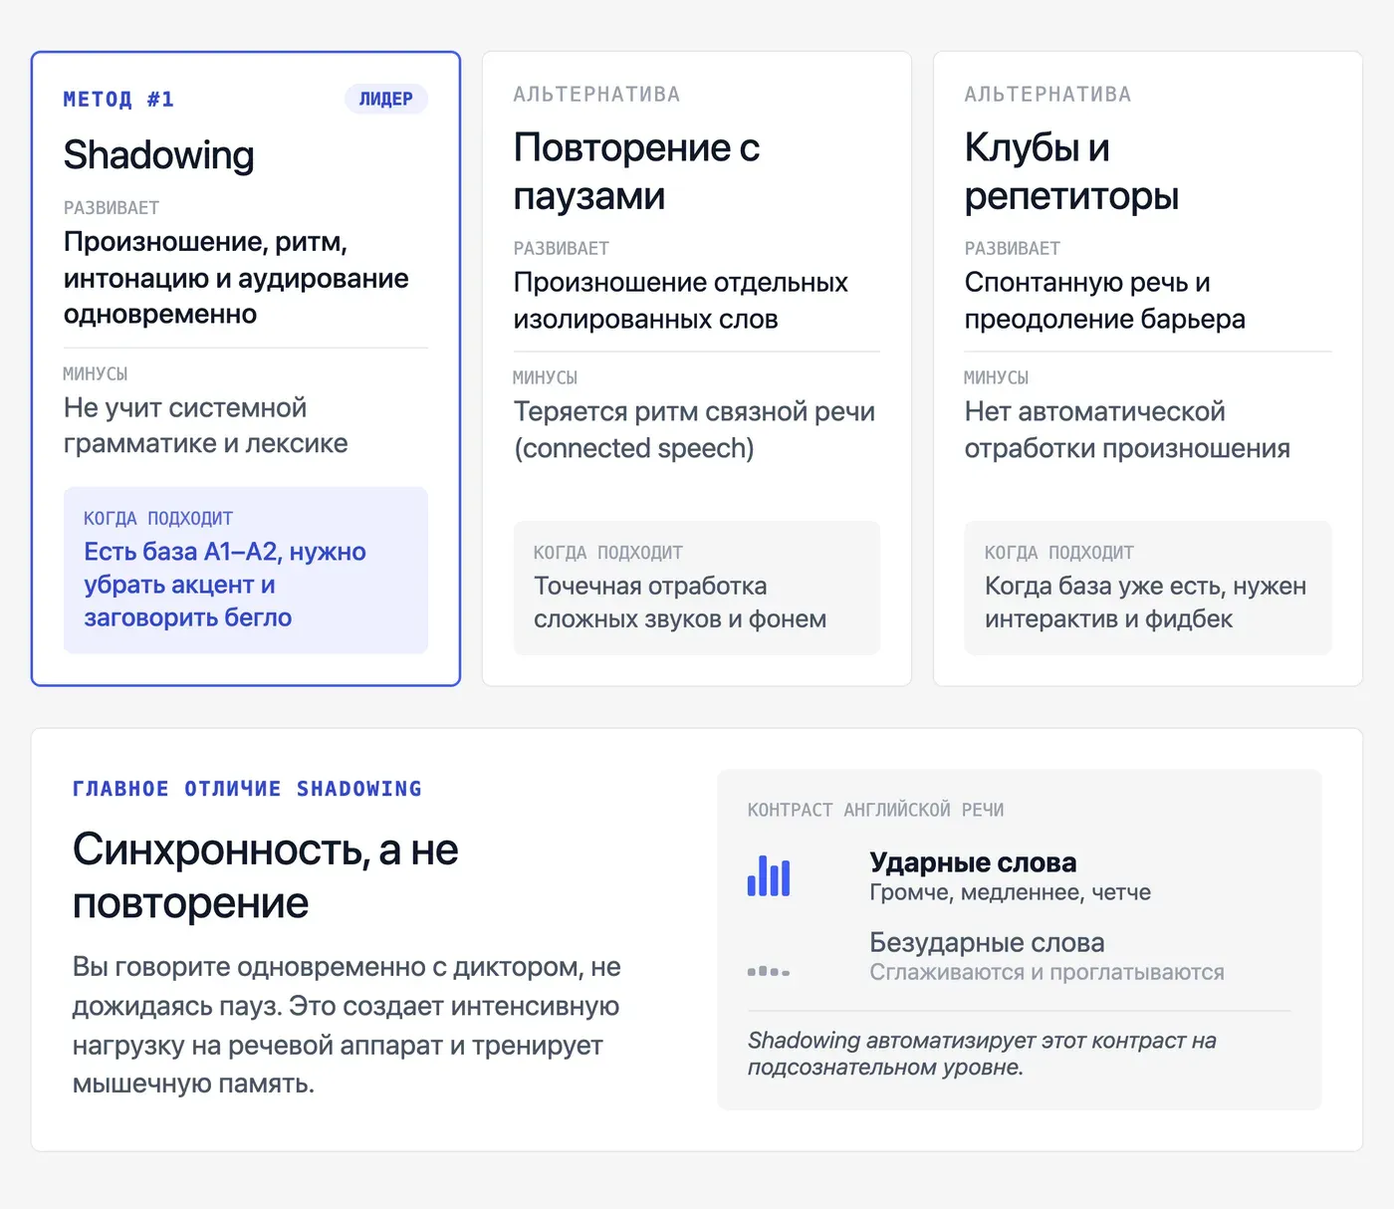Image resolution: width=1394 pixels, height=1209 pixels.
Task: Select the ЛИДЕР badge on the Shadowing card
Action: pos(386,99)
